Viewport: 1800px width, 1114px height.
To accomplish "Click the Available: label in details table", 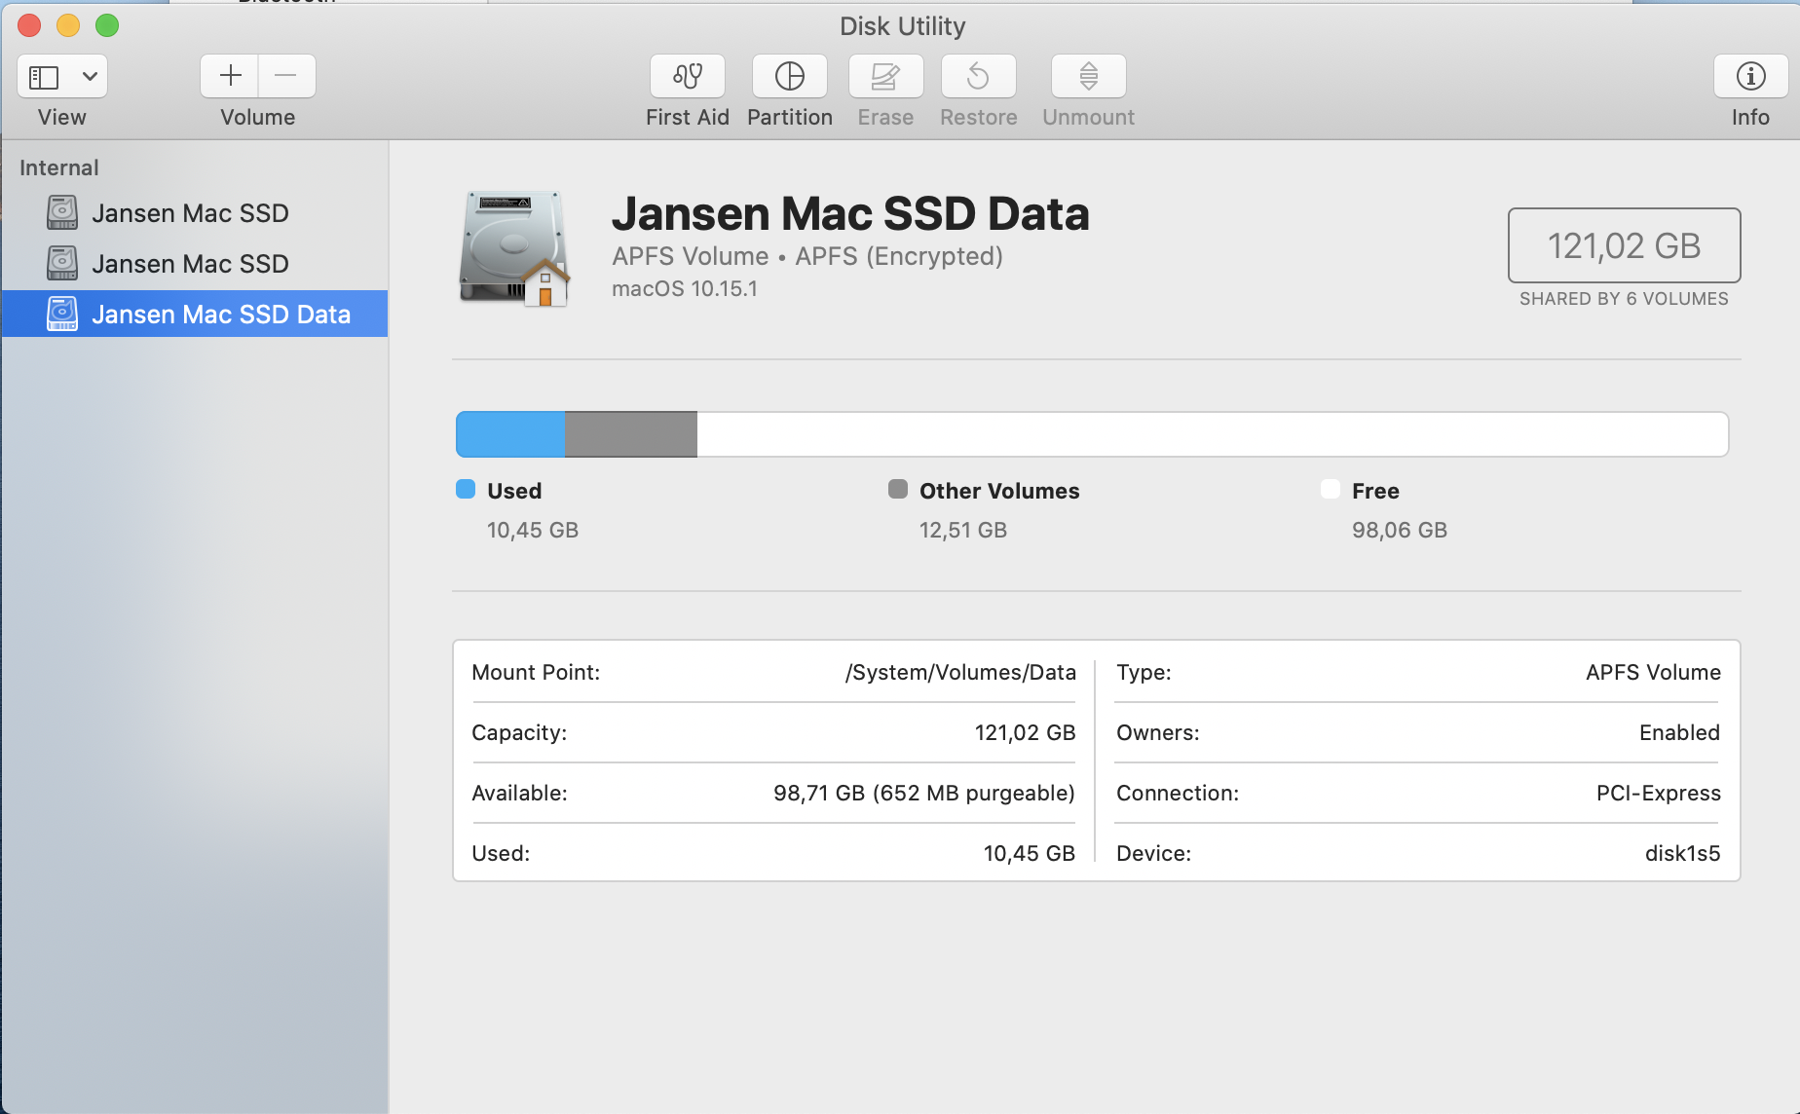I will pyautogui.click(x=519, y=793).
